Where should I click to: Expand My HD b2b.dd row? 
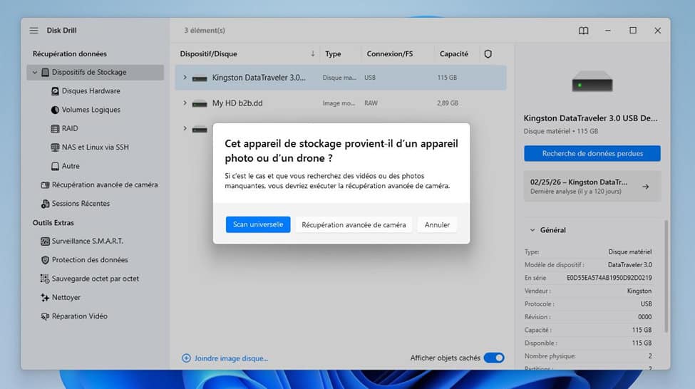coord(185,103)
